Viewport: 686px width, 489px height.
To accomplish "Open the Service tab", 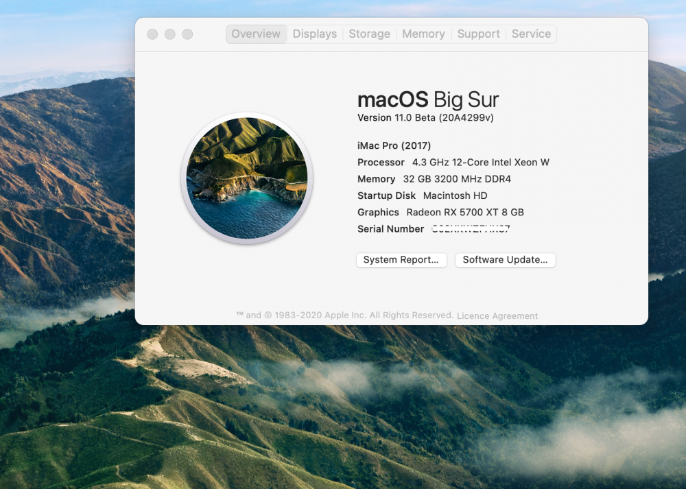I will [531, 34].
